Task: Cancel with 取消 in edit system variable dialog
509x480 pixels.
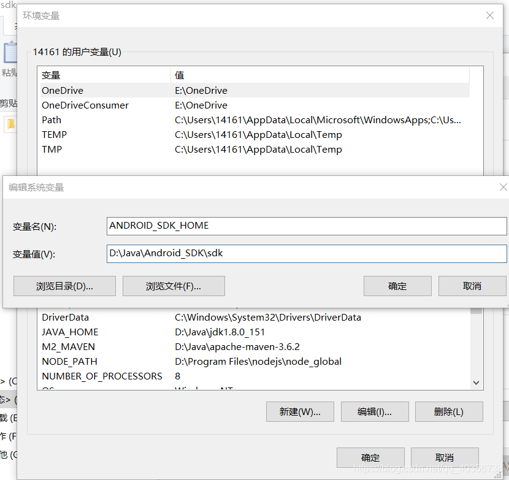Action: (472, 286)
